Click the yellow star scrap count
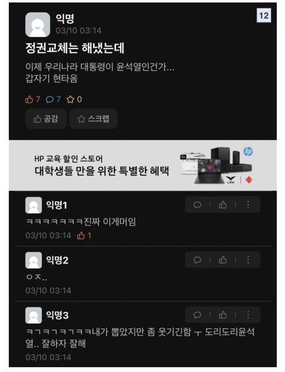This screenshot has width=285, height=372. pos(74,99)
